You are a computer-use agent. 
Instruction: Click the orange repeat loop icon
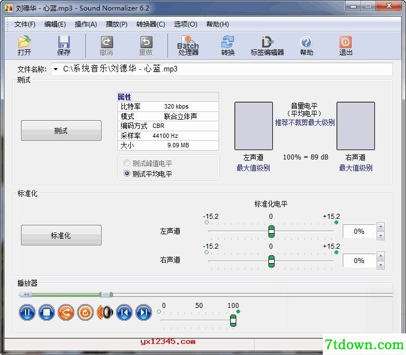pyautogui.click(x=85, y=312)
